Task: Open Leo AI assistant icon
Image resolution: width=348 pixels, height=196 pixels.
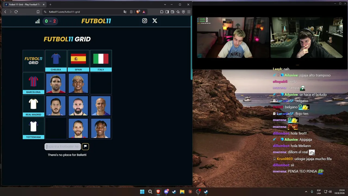Action: pos(178,12)
